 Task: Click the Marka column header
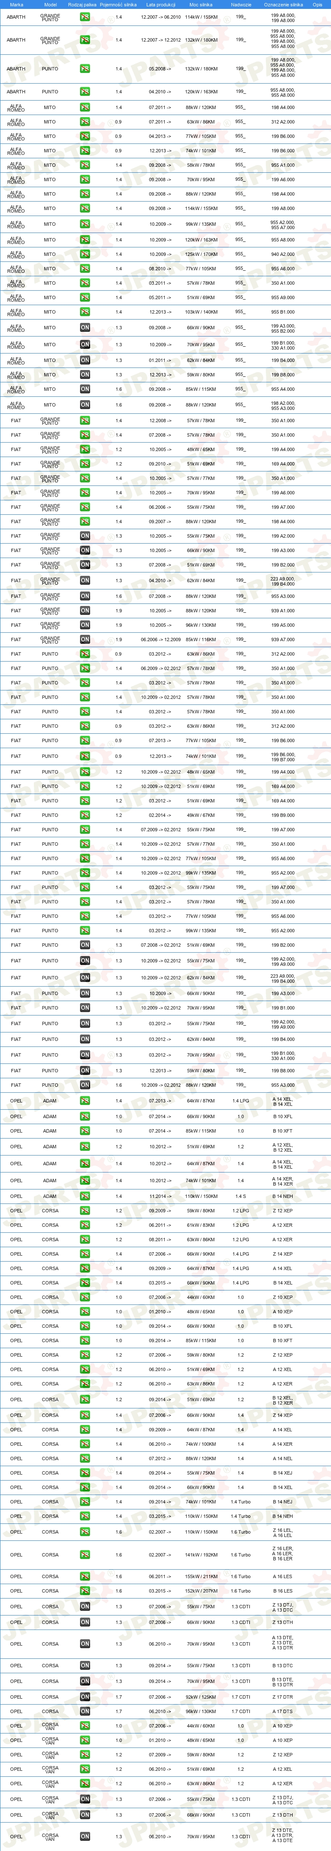pyautogui.click(x=16, y=4)
